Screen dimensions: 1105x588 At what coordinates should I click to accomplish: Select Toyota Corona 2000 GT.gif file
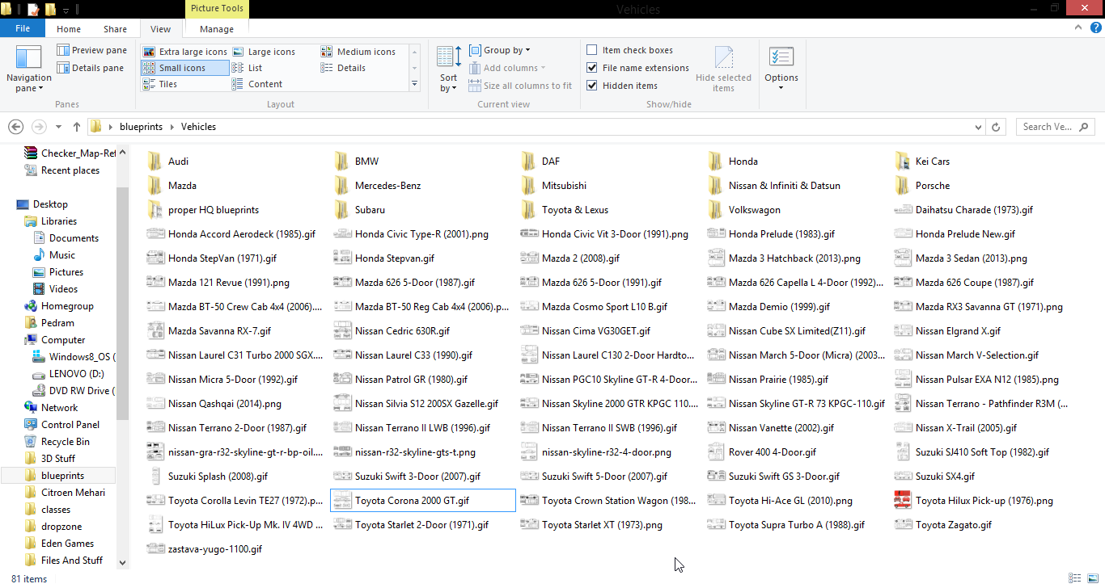(x=422, y=501)
